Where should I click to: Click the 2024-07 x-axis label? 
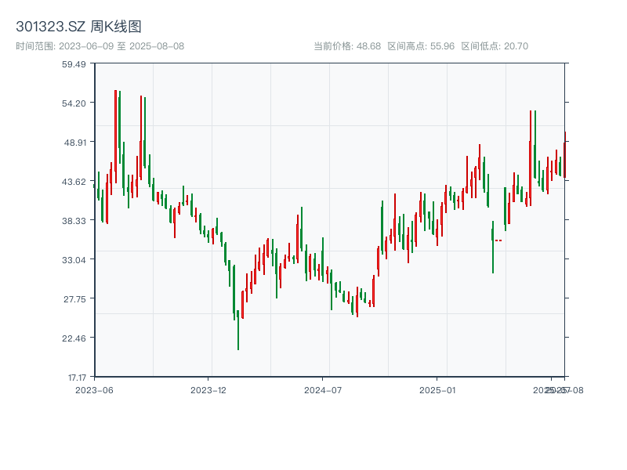click(x=323, y=390)
